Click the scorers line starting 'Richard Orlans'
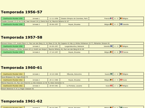 tap(72, 43)
